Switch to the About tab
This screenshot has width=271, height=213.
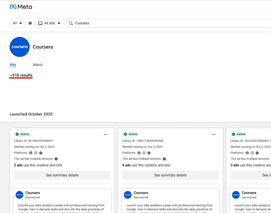click(x=38, y=65)
